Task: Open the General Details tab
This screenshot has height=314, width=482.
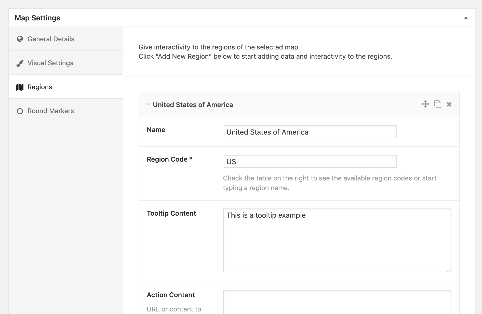Action: click(66, 39)
